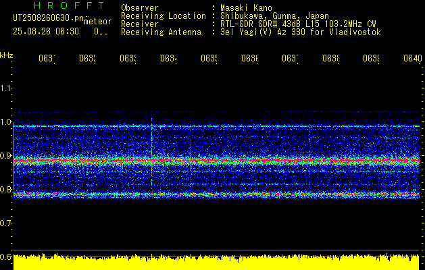Click the gray threshold line above the power graph

(x=216, y=250)
